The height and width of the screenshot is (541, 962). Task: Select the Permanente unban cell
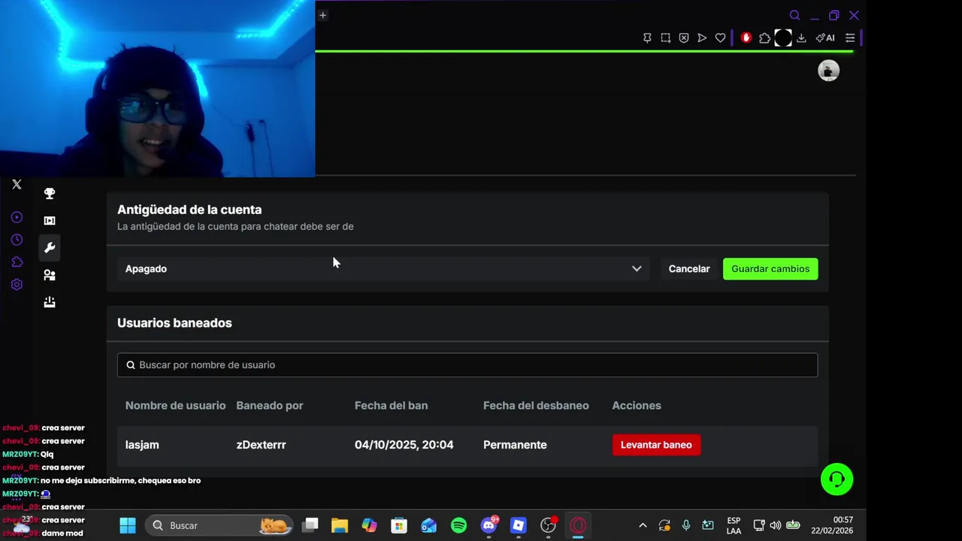[515, 445]
